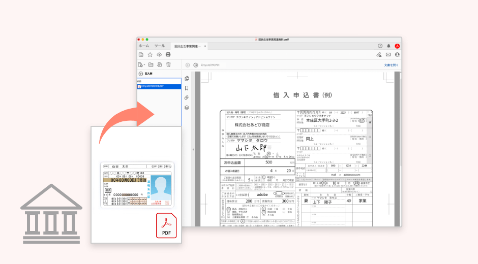Open the layers panel
This screenshot has height=264, width=478.
tap(187, 108)
